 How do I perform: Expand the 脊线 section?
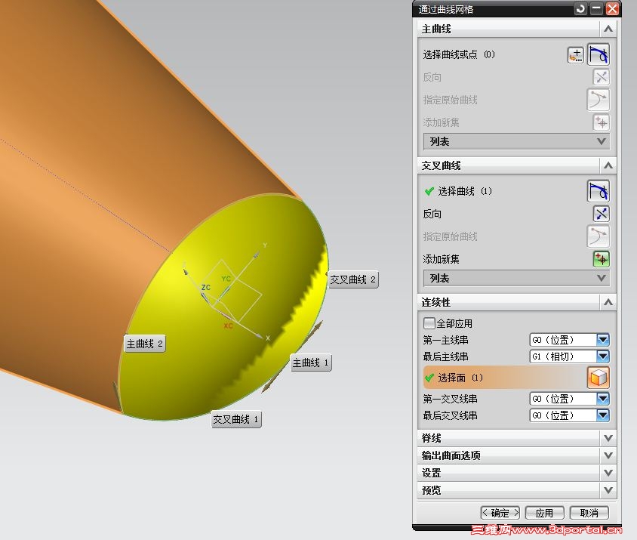[608, 438]
